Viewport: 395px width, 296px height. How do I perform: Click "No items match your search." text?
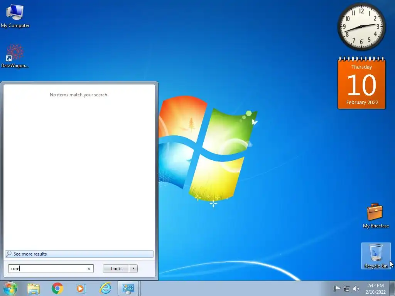[x=79, y=95]
